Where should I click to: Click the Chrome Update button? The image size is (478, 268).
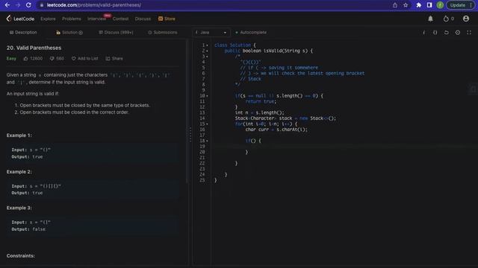click(458, 5)
